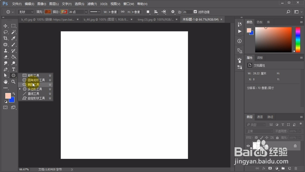The image size is (305, 172).
Task: Select the Eyedropper tool
Action: 13,38
